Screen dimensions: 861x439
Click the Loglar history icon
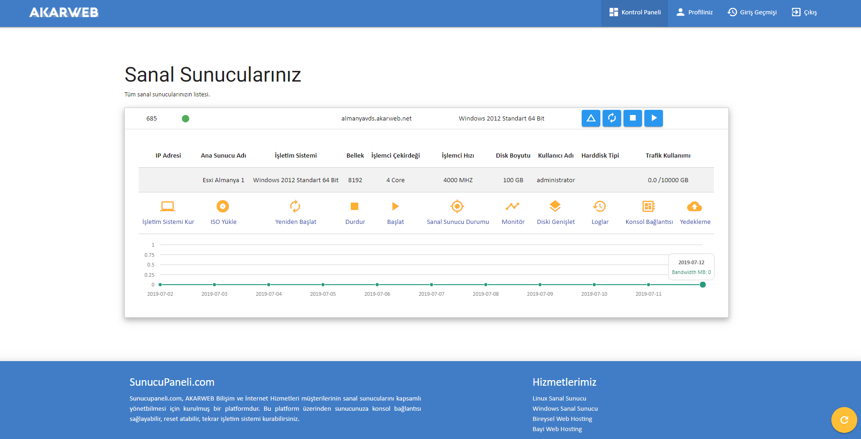point(599,206)
